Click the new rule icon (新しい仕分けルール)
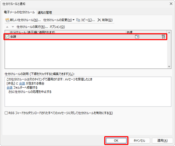Image resolution: width=175 pixels, height=146 pixels. coord(7,20)
